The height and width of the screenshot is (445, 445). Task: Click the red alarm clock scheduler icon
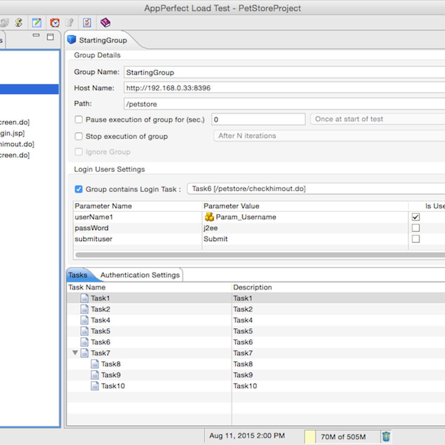[x=55, y=23]
